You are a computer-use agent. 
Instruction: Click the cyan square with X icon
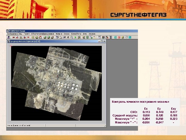click(x=130, y=37)
